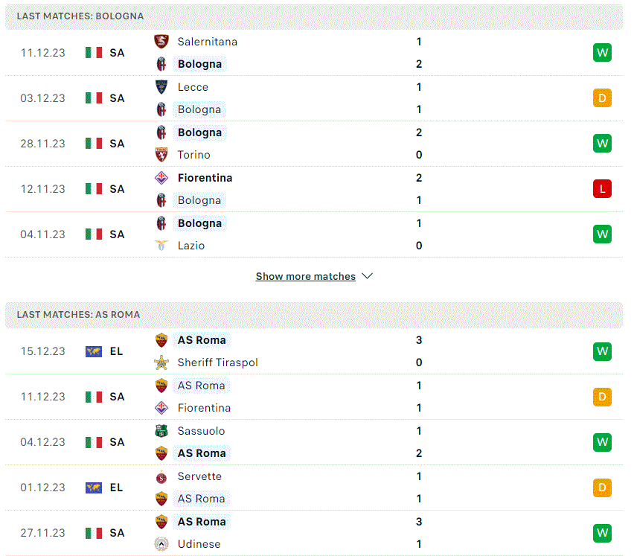Click the Europa League flag icon on 15.12.23
This screenshot has width=634, height=556.
point(94,351)
